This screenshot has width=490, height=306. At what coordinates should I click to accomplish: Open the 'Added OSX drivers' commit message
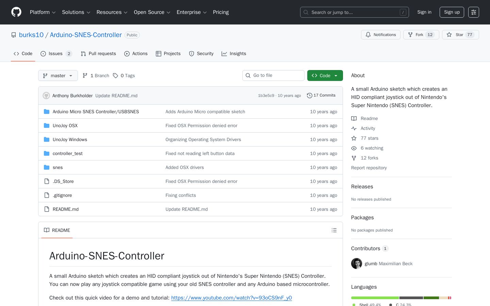click(185, 167)
